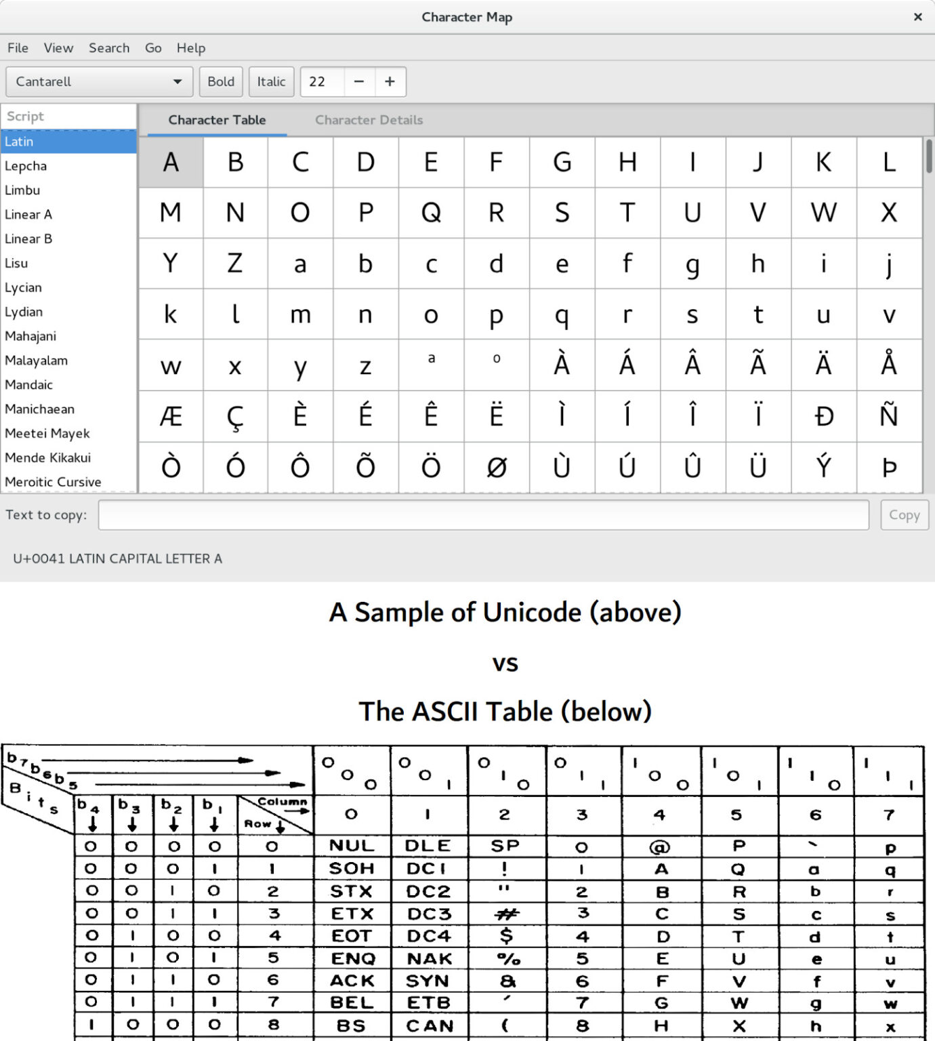
Task: Toggle Bold font style
Action: pos(221,81)
